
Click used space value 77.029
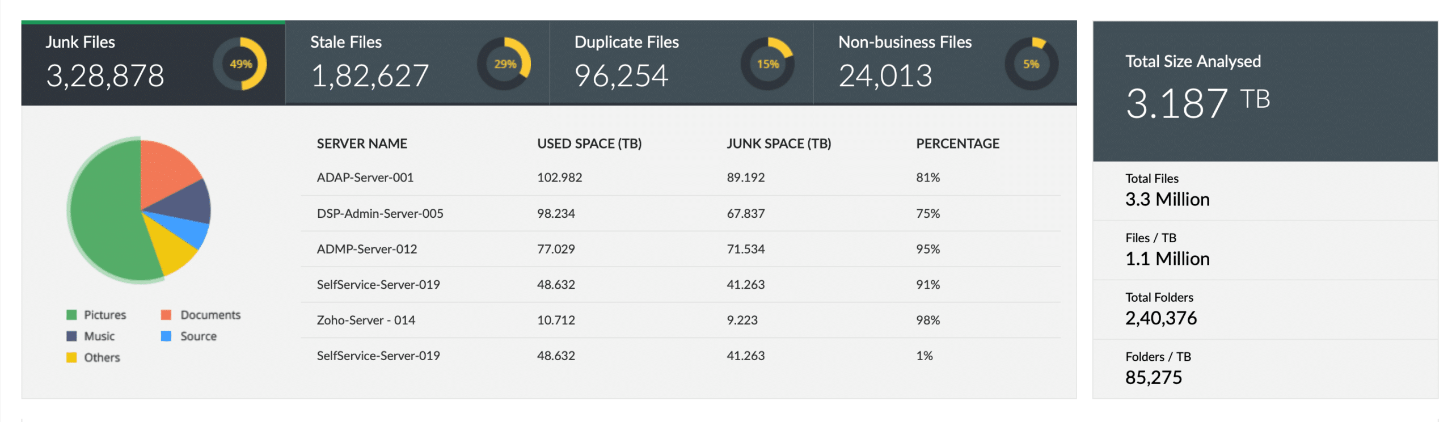coord(556,249)
